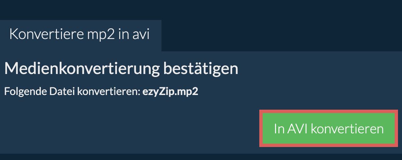
Task: Click the 'Medienkonvertierung bestätigen' heading
Action: click(121, 69)
